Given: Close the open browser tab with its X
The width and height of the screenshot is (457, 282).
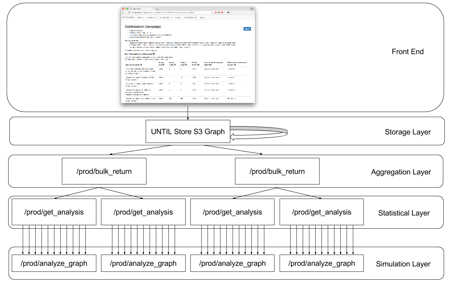Looking at the screenshot, I should [153, 9].
